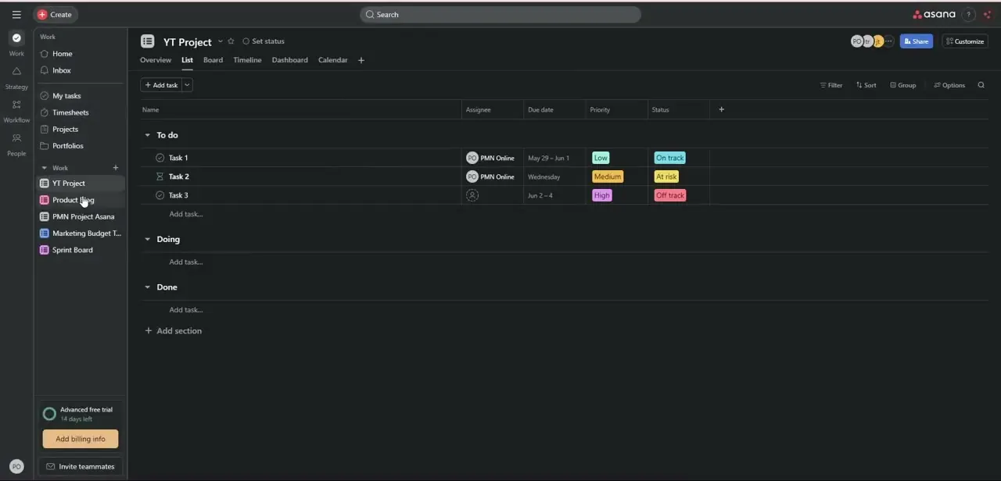This screenshot has width=1001, height=481.
Task: Switch to the Board tab
Action: pos(213,60)
